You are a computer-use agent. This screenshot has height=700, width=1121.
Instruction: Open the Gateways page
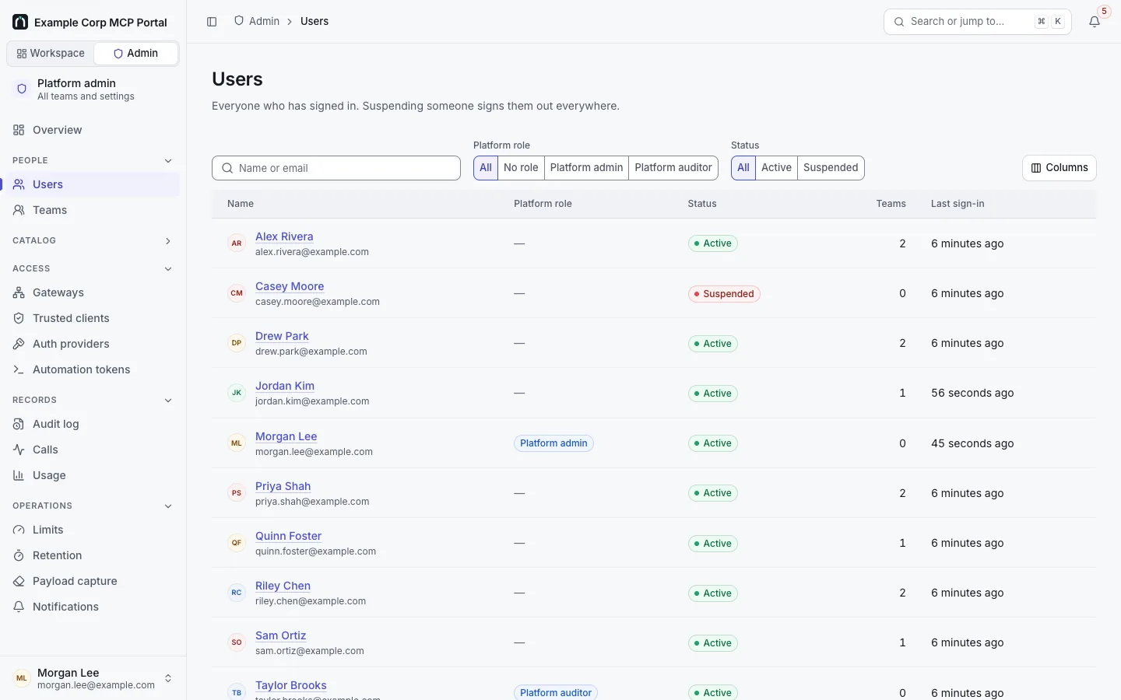93,292
